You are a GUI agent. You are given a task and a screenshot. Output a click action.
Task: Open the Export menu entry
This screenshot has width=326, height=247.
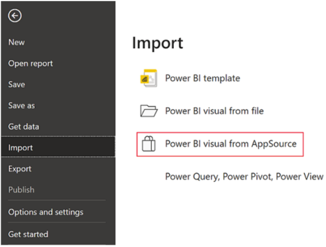[20, 169]
